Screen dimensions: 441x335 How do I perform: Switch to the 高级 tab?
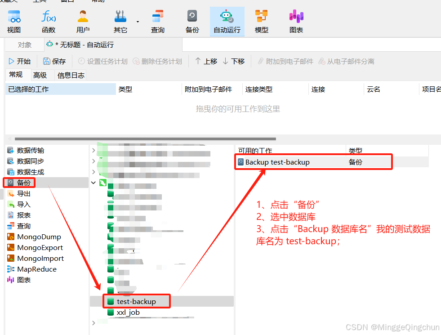click(x=40, y=75)
